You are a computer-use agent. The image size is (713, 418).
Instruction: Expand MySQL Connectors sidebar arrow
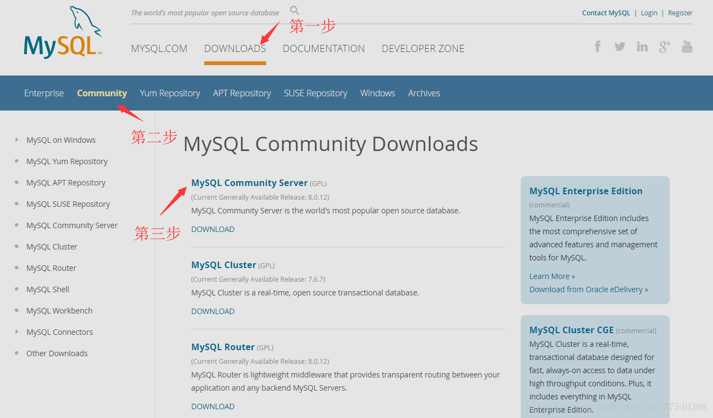point(17,332)
